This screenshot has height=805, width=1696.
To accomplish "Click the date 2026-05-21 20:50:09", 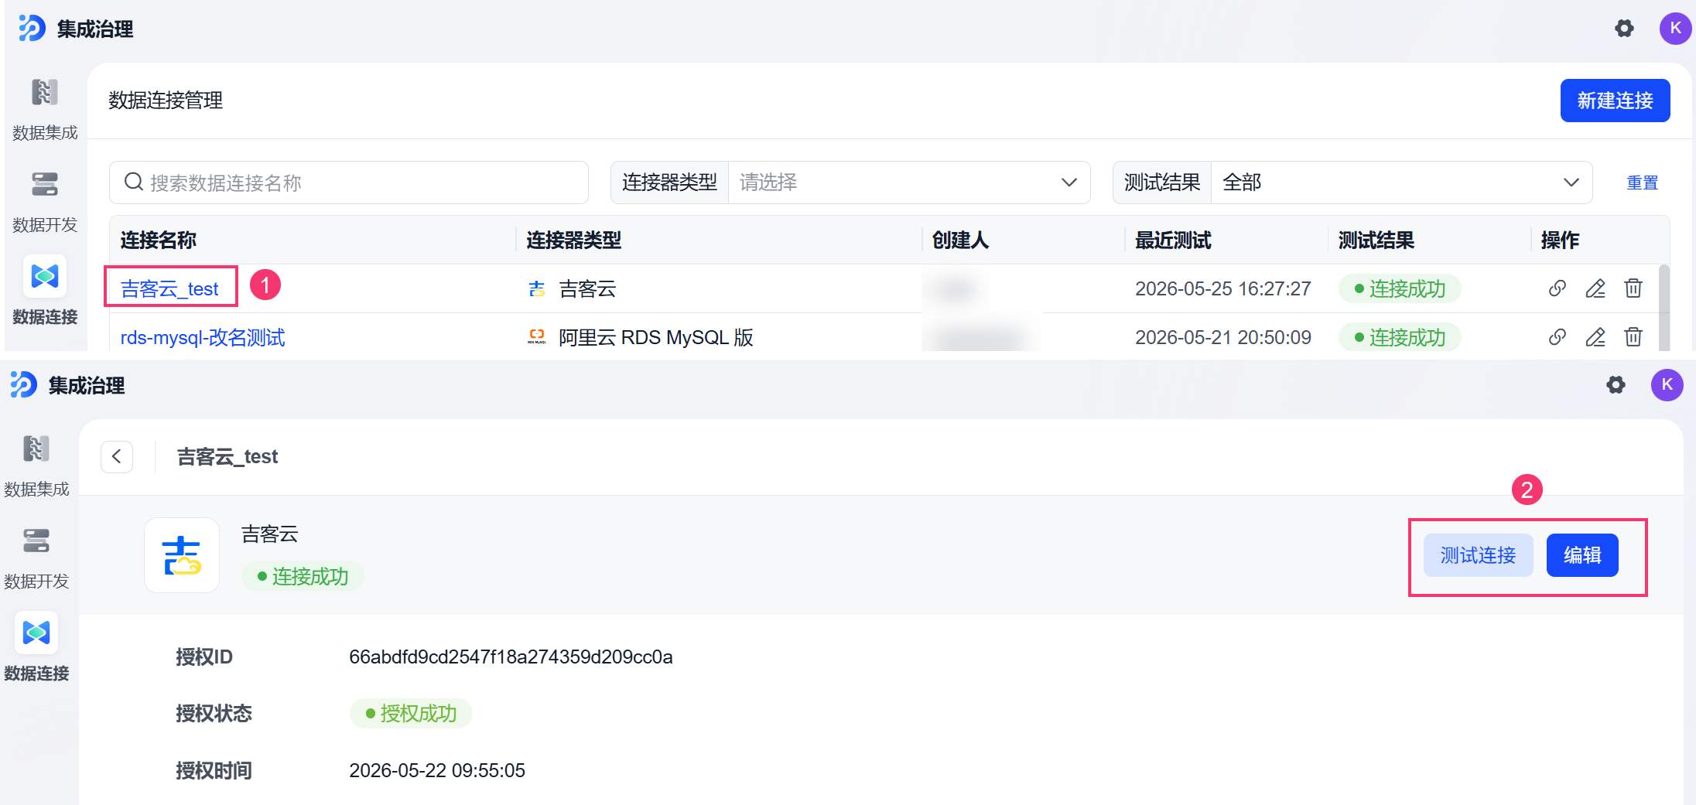I will point(1223,337).
